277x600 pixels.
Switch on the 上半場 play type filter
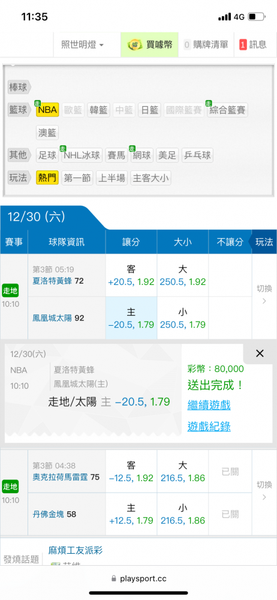[x=112, y=178]
